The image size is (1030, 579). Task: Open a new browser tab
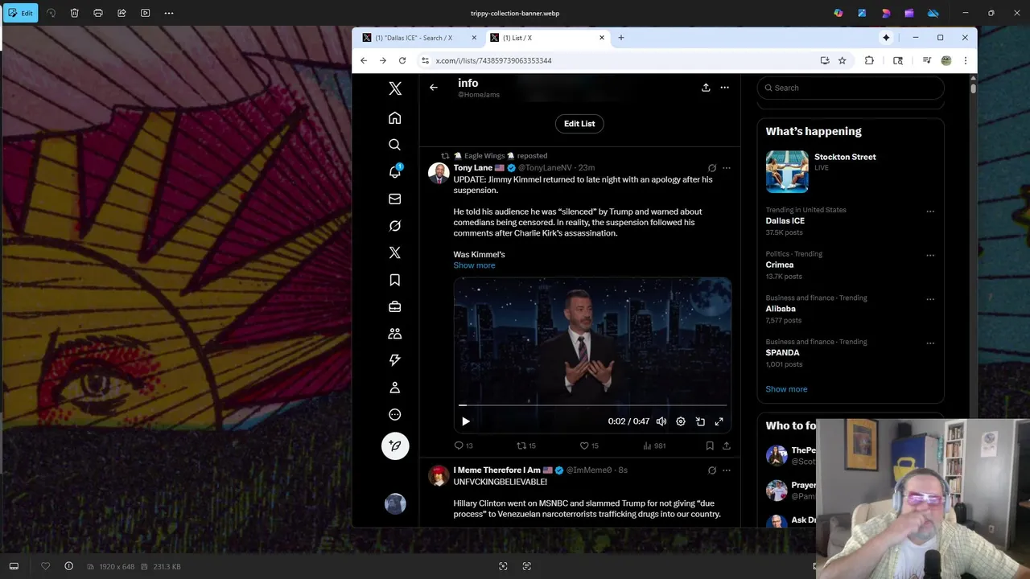pyautogui.click(x=620, y=38)
